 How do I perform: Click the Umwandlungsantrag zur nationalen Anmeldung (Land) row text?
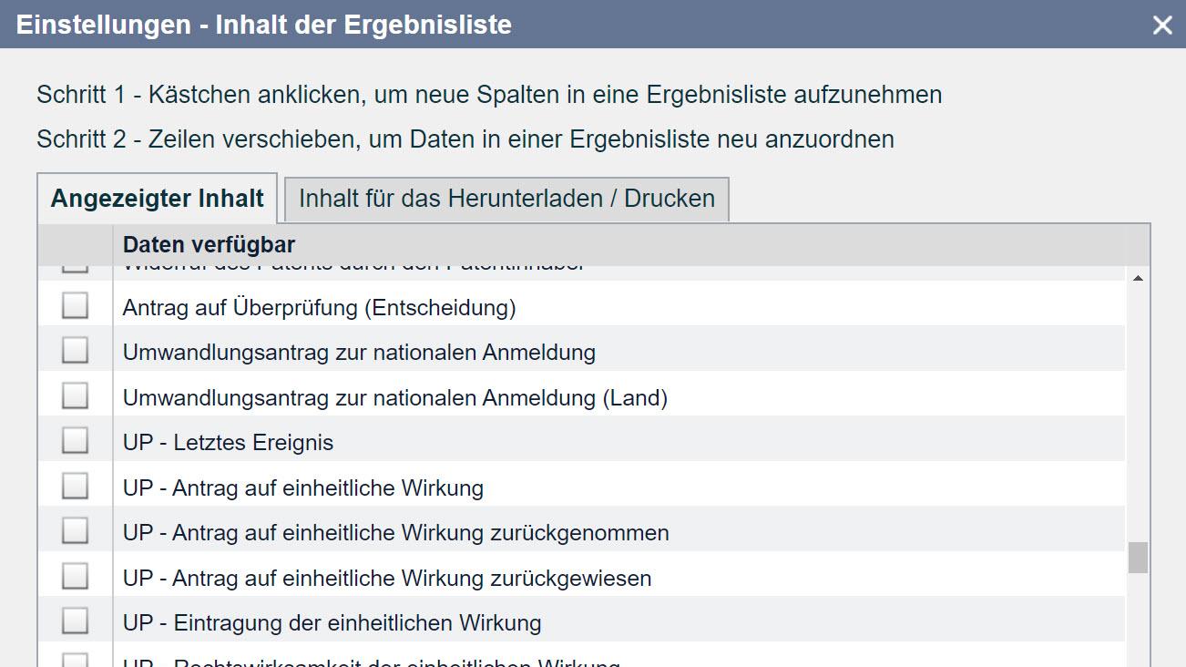[x=394, y=398]
